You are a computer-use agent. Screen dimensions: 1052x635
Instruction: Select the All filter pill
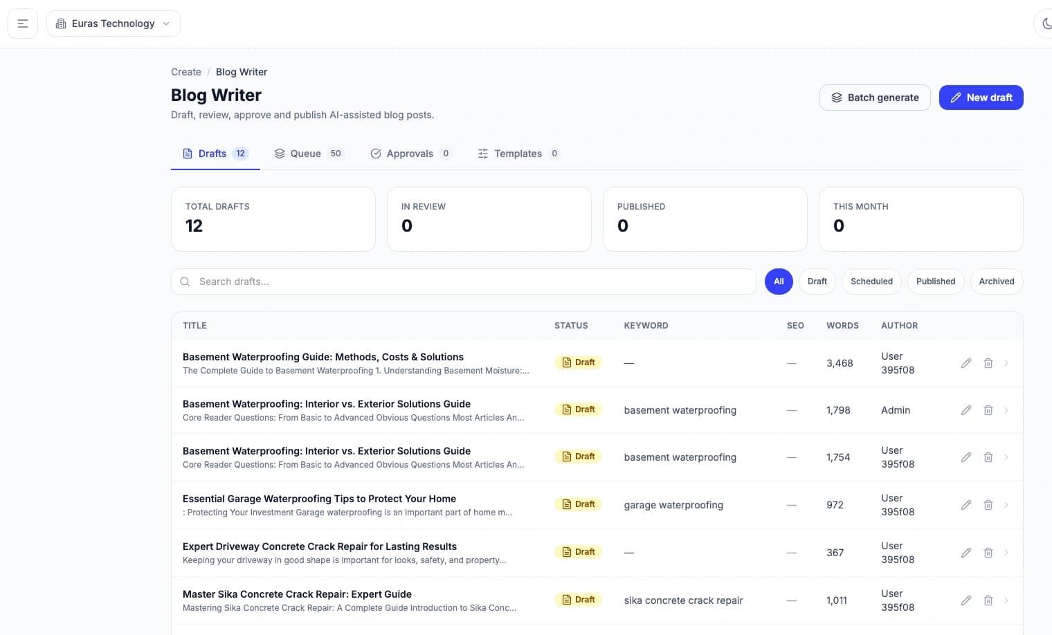(779, 282)
